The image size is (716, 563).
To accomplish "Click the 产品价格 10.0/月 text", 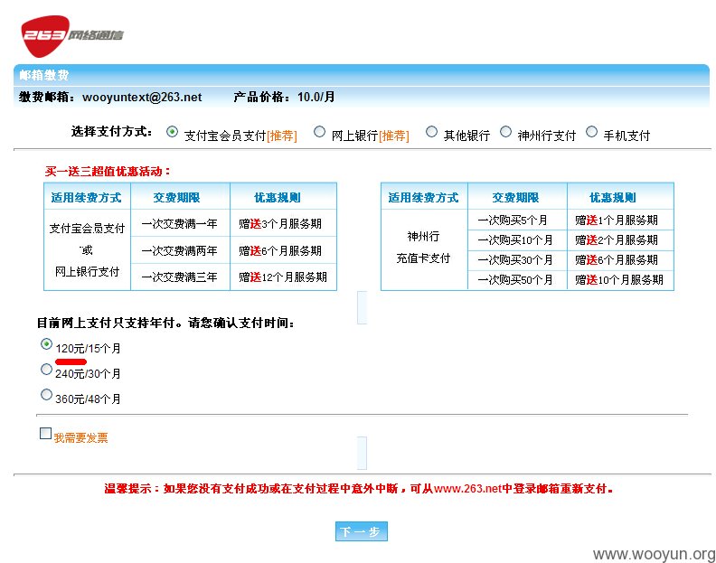I will [x=284, y=97].
